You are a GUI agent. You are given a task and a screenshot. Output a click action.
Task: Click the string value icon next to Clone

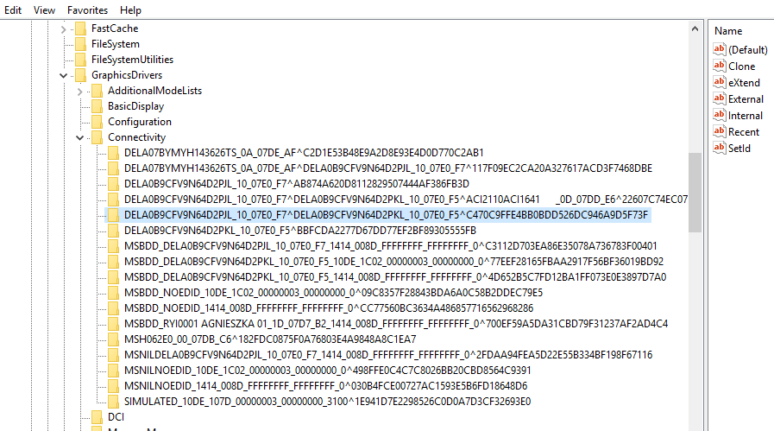point(720,66)
